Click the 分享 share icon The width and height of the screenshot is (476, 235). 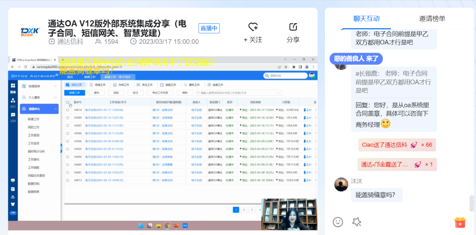coord(293,27)
